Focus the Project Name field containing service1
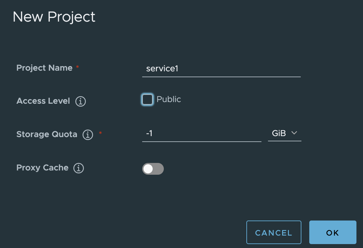Image resolution: width=363 pixels, height=248 pixels. [x=221, y=69]
